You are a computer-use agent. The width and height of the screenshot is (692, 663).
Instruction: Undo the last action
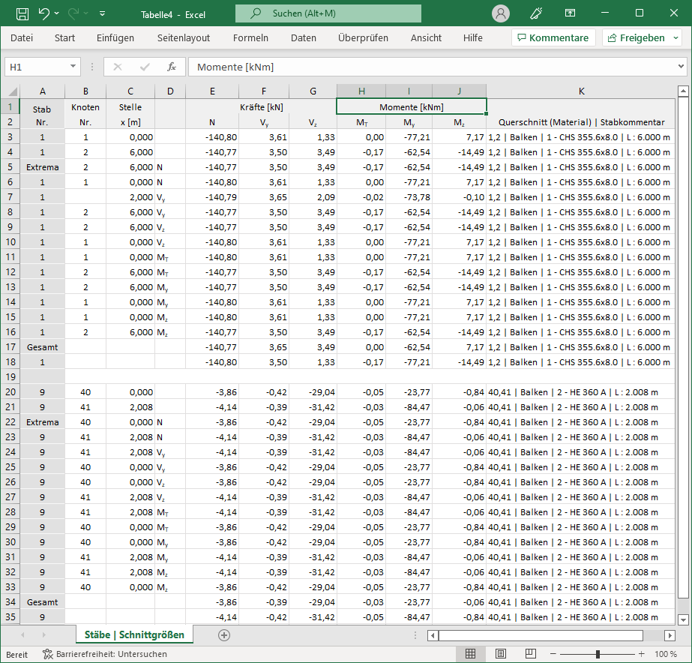tap(46, 13)
